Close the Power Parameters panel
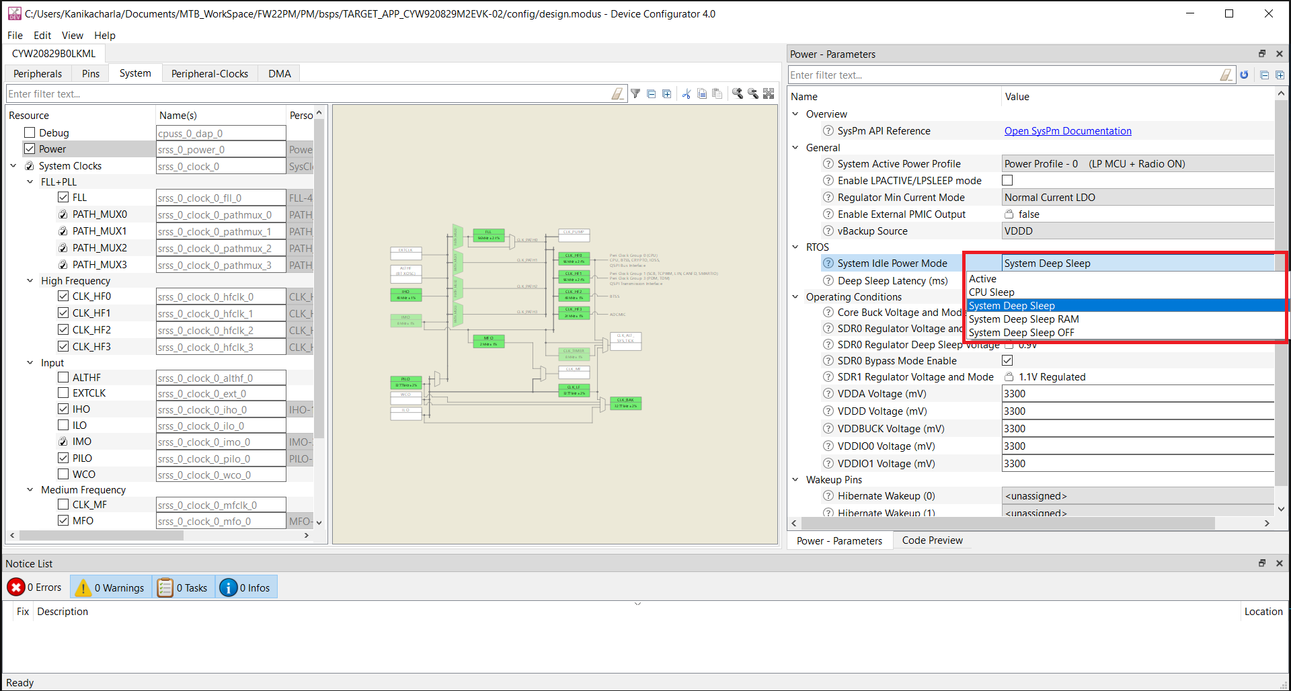 [x=1280, y=54]
